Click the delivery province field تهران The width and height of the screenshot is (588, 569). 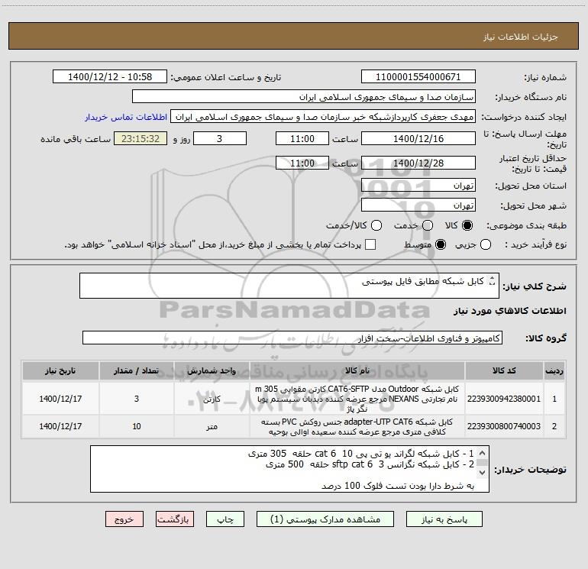[418, 186]
